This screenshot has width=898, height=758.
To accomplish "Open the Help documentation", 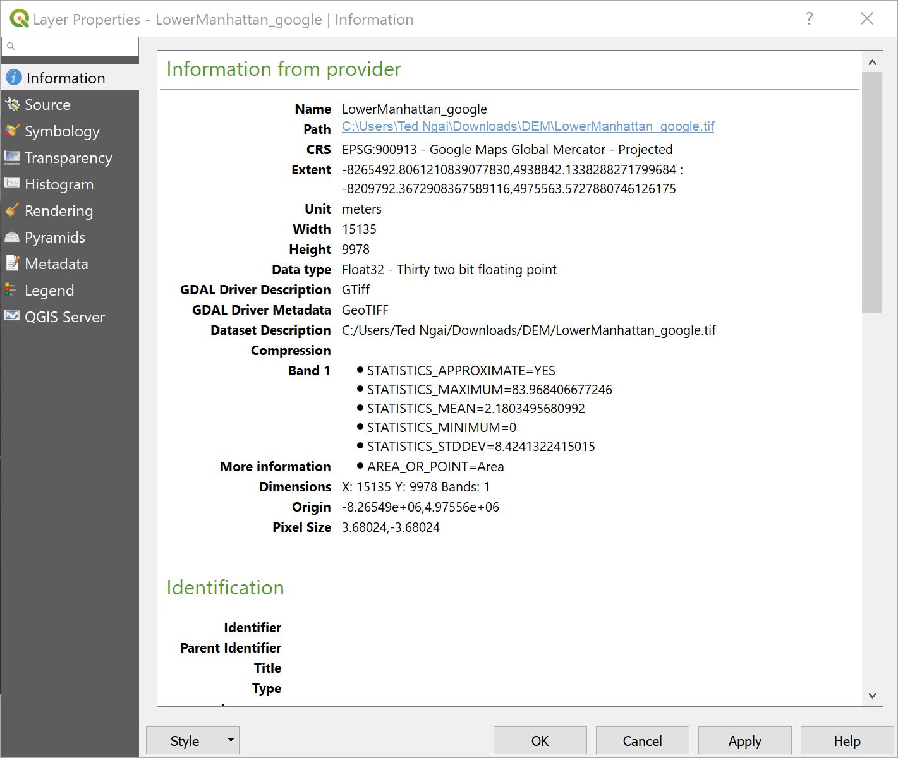I will tap(847, 740).
